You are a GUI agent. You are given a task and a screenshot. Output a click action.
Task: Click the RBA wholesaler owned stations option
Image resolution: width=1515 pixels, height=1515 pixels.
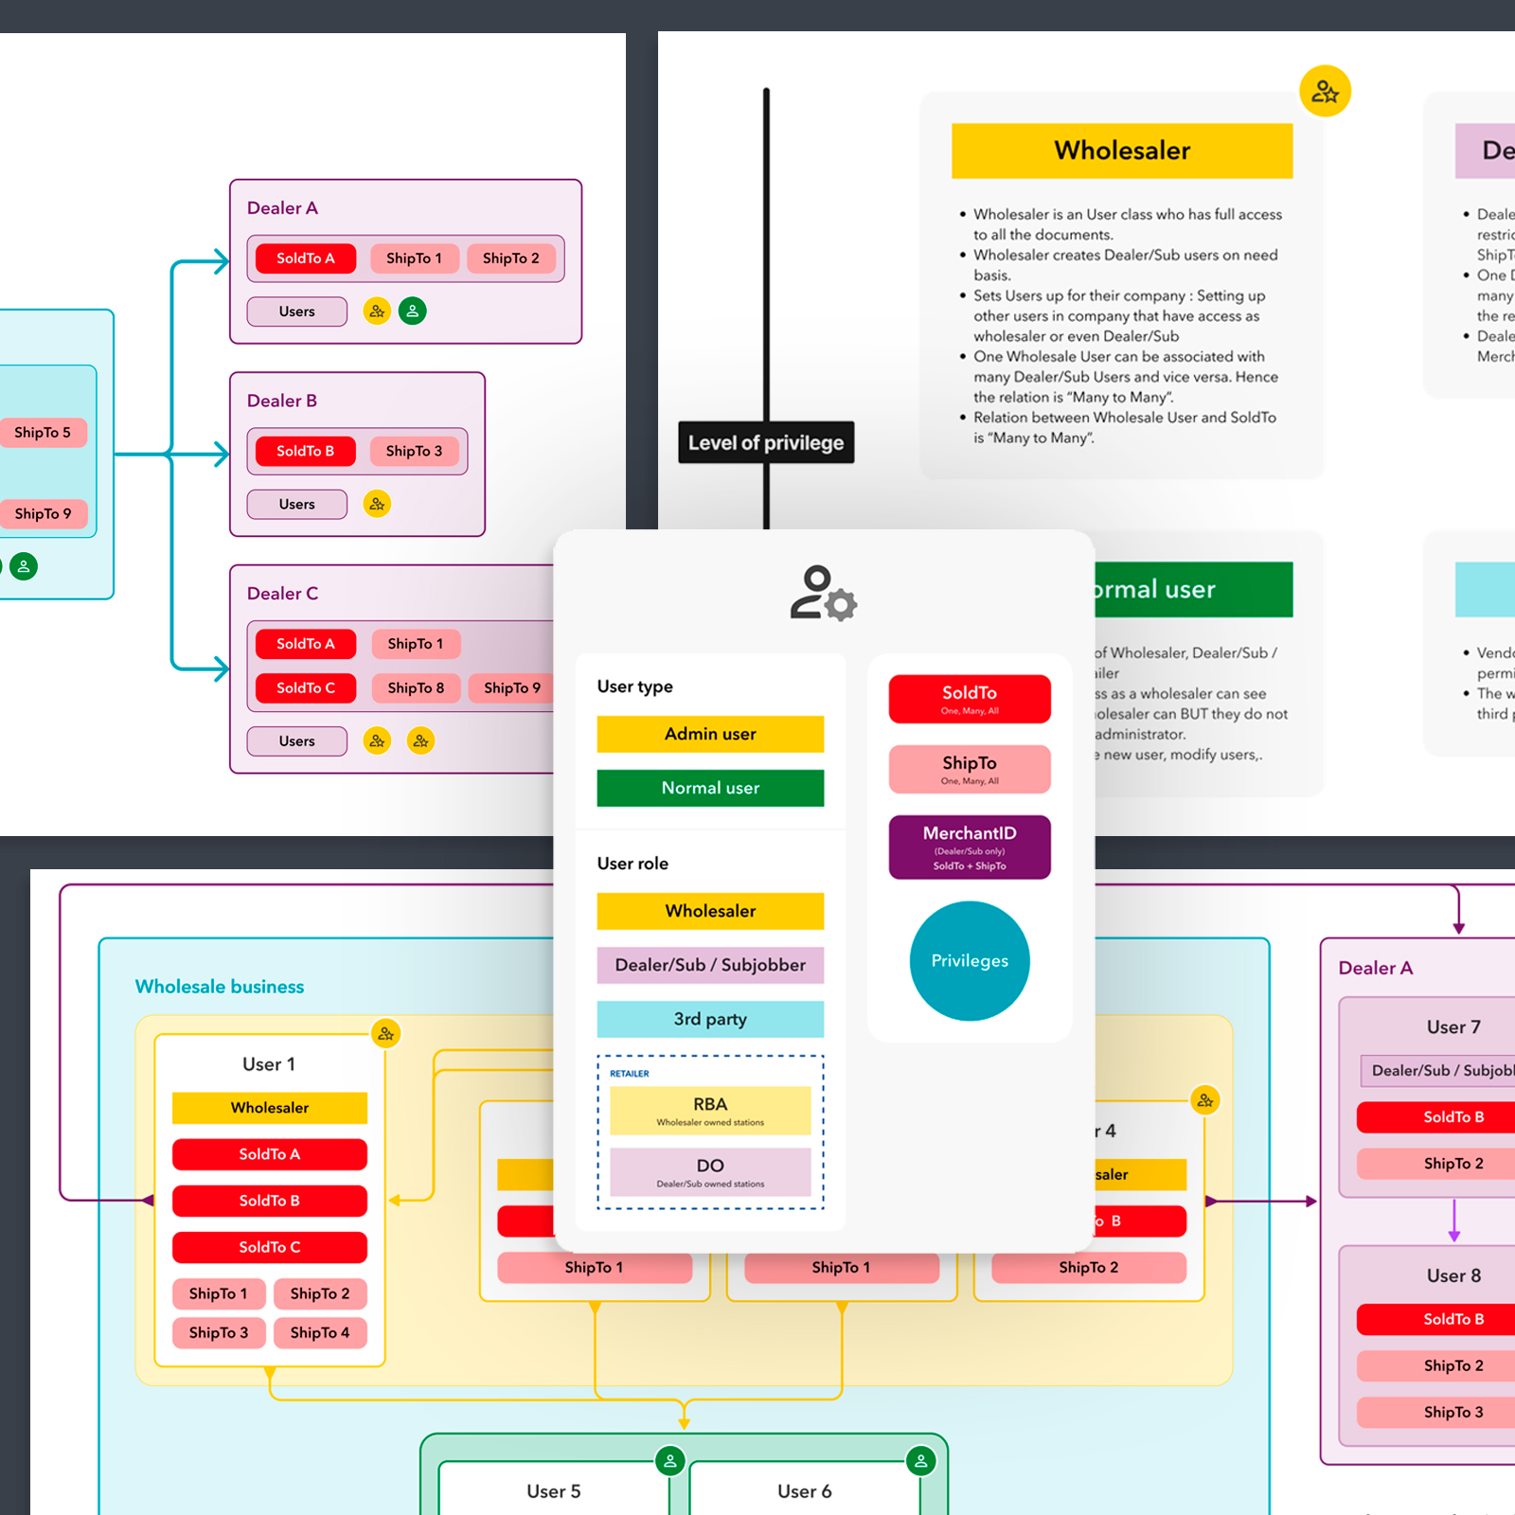(710, 1110)
